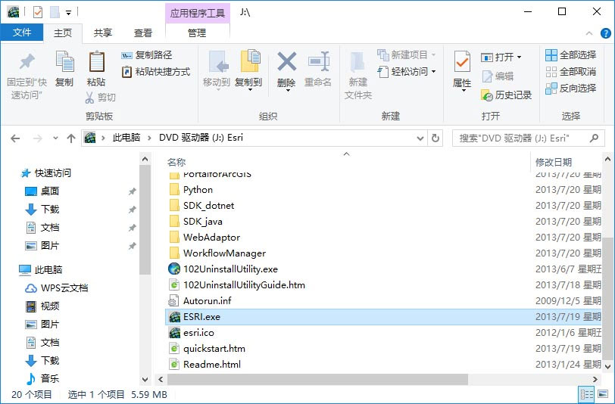Click the new folder icon in title bar
The image size is (615, 404).
(x=55, y=13)
